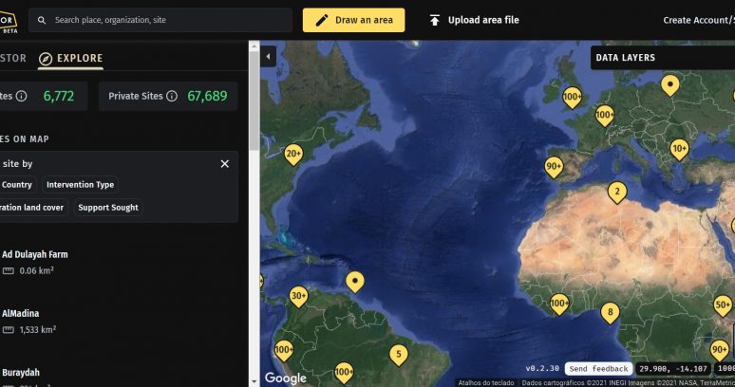Toggle the Support Sought filter chip

[107, 208]
